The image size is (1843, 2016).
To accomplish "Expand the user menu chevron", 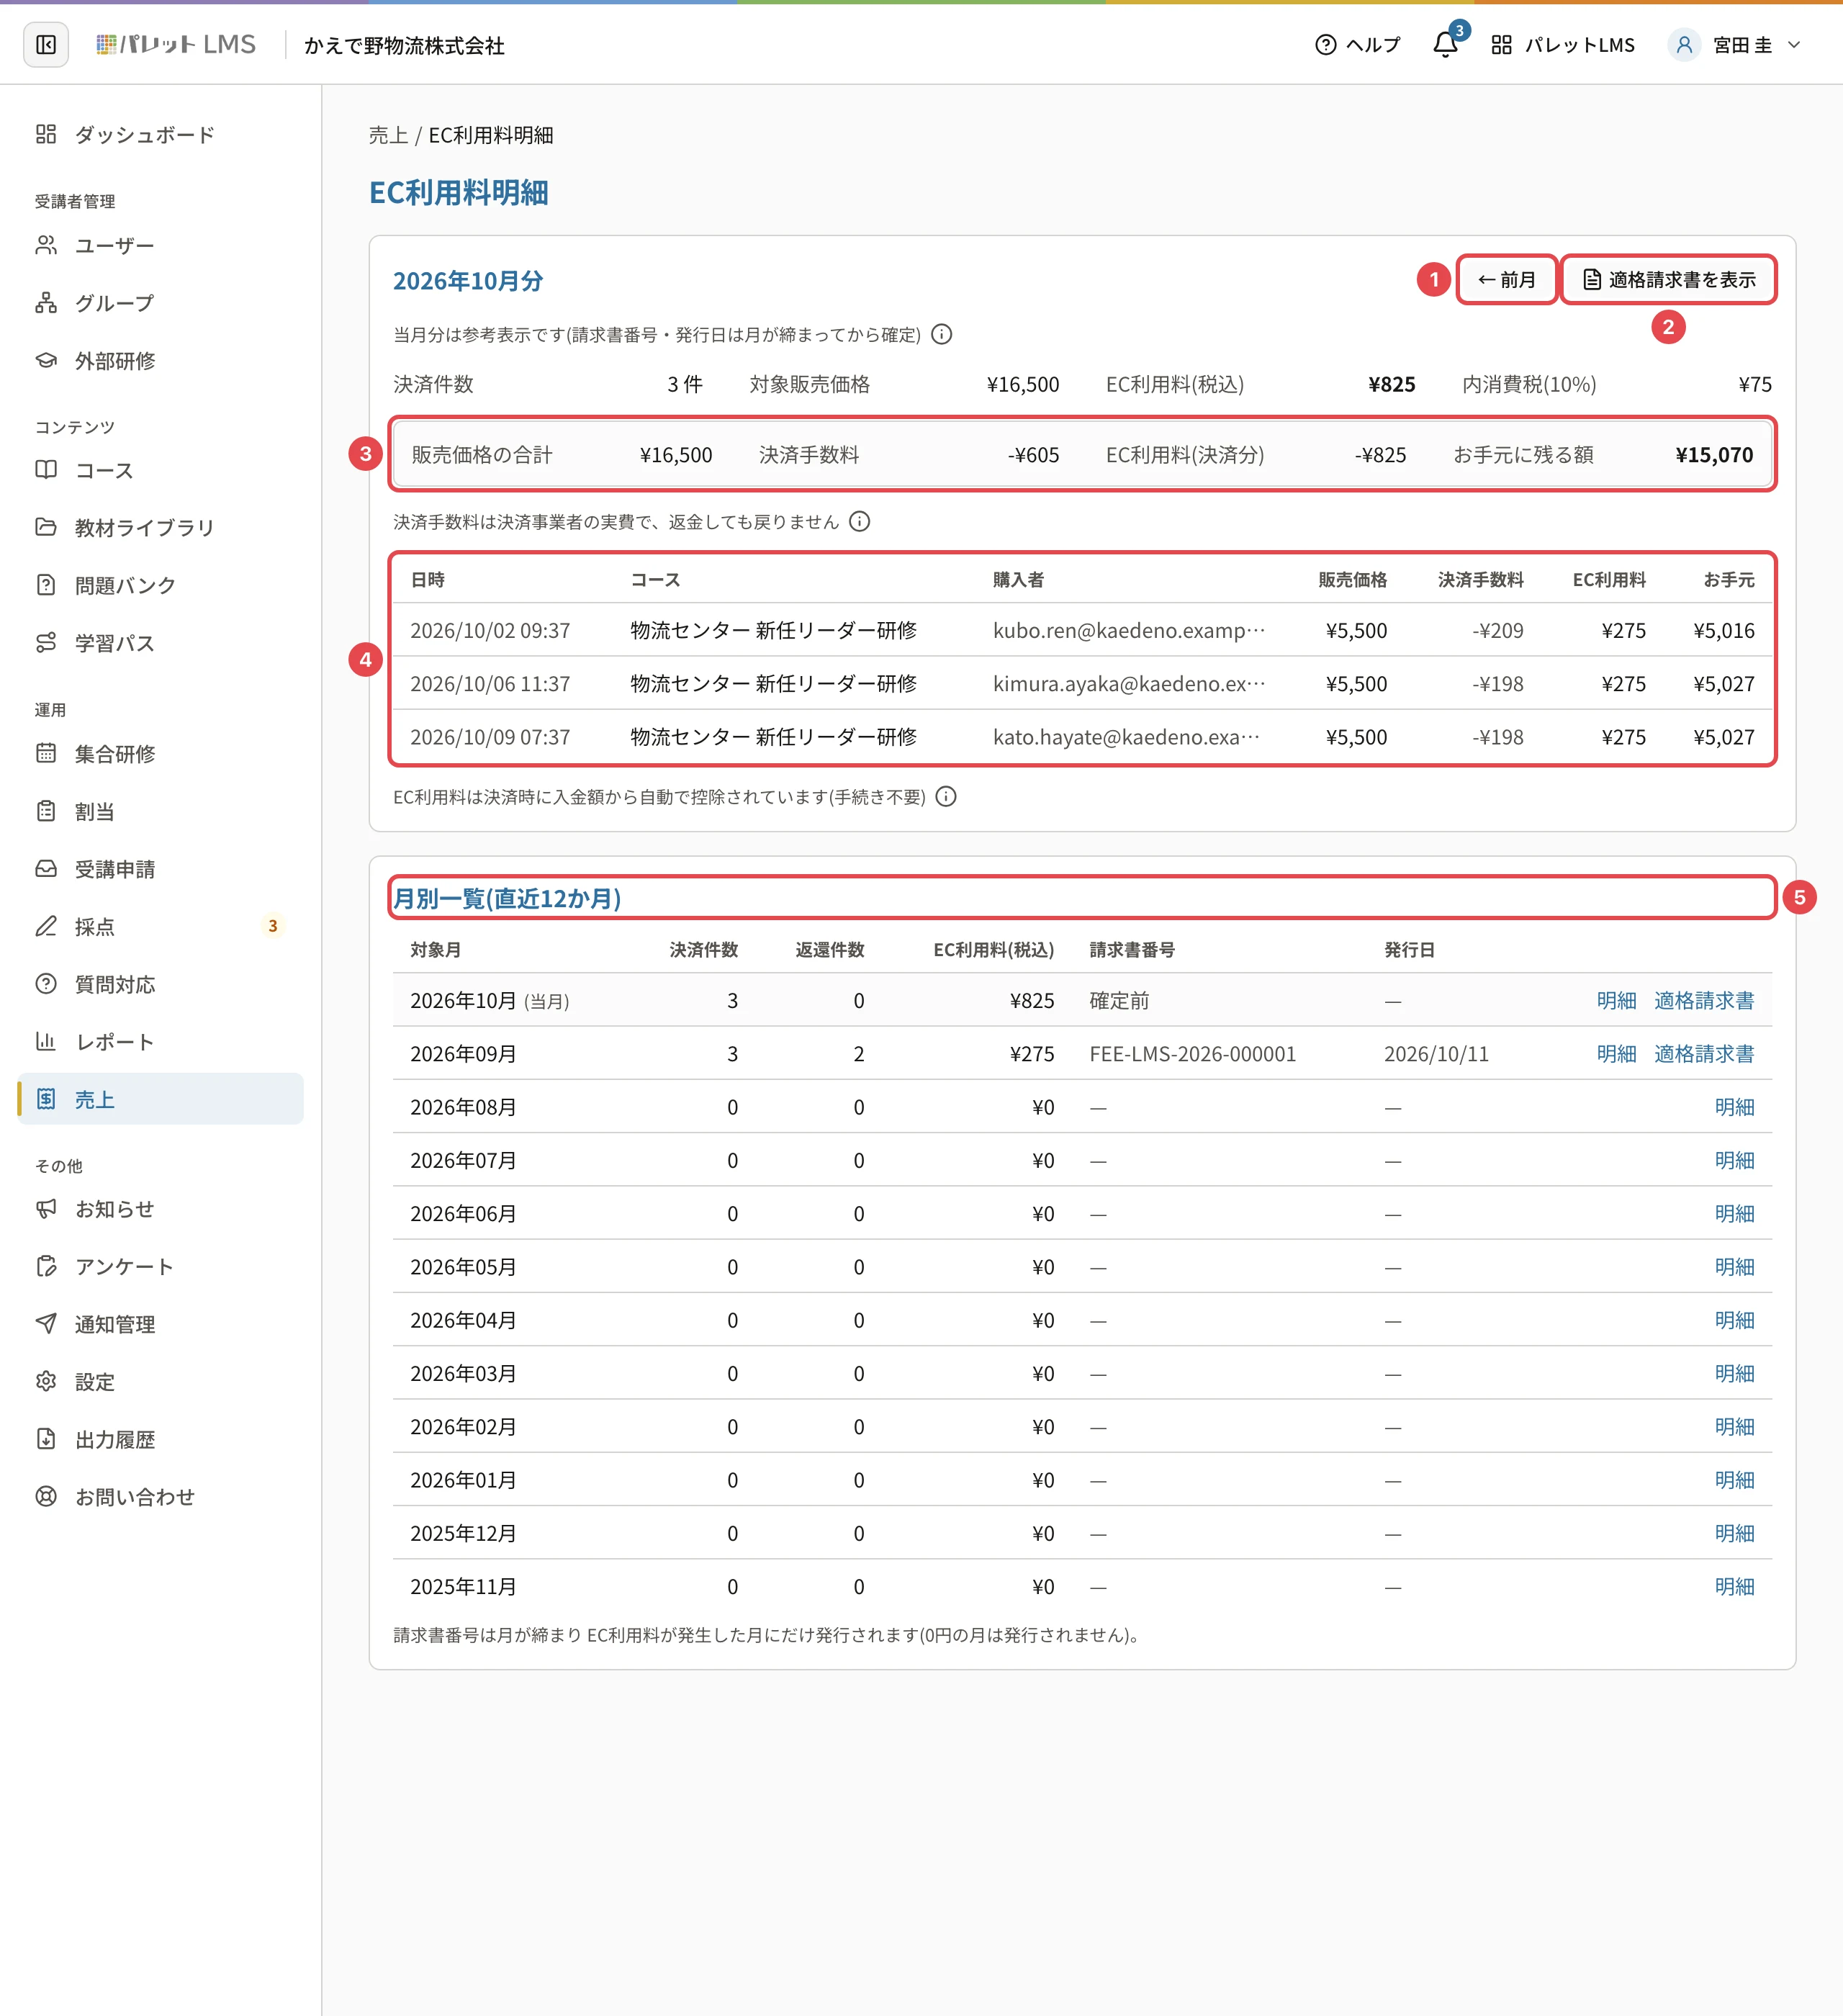I will click(x=1794, y=45).
